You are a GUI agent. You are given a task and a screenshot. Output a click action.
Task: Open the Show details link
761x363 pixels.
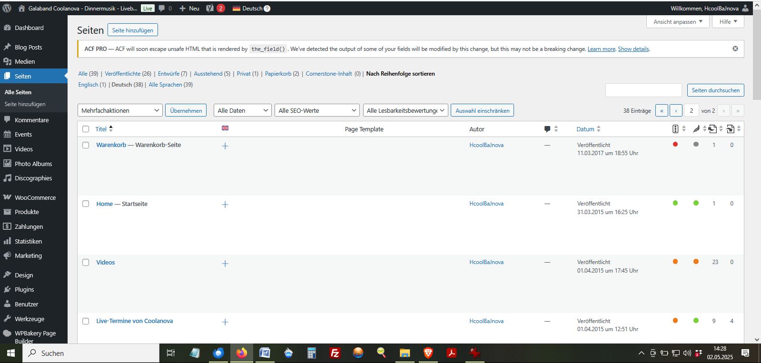pyautogui.click(x=633, y=49)
